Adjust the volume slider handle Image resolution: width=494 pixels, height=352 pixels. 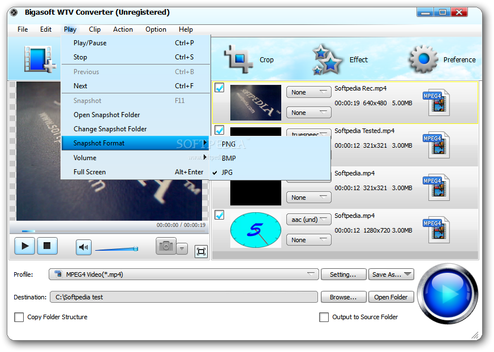135,248
